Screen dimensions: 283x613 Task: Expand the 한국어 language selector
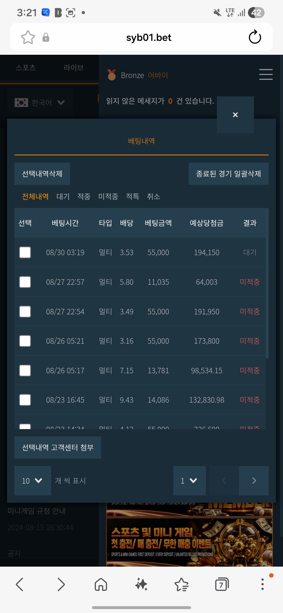tap(40, 102)
